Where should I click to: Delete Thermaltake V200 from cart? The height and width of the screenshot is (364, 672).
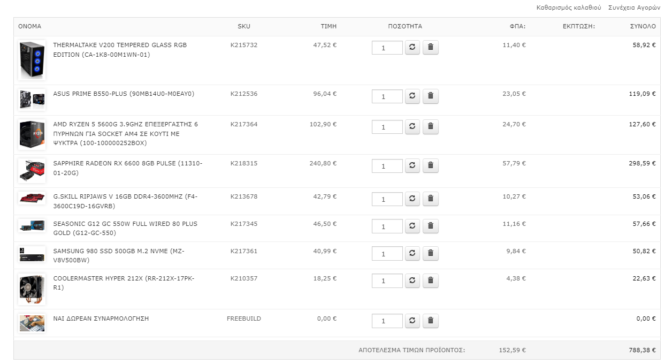click(x=431, y=48)
